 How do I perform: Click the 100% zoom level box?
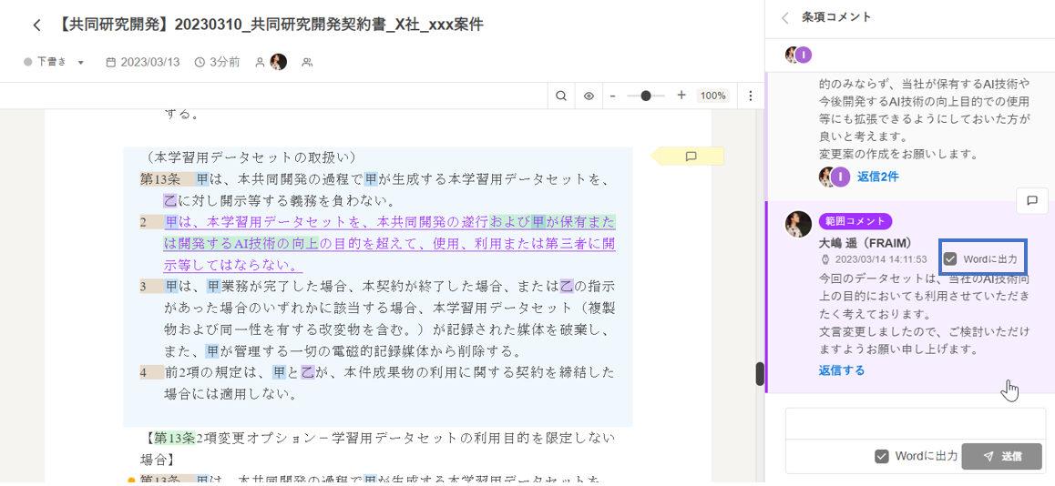712,96
